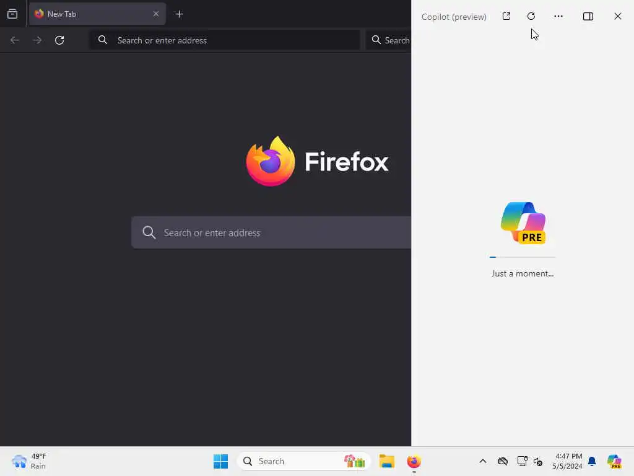Screen dimensions: 634x476
Task: Open clock and date 4:47 PM
Action: pos(567,461)
